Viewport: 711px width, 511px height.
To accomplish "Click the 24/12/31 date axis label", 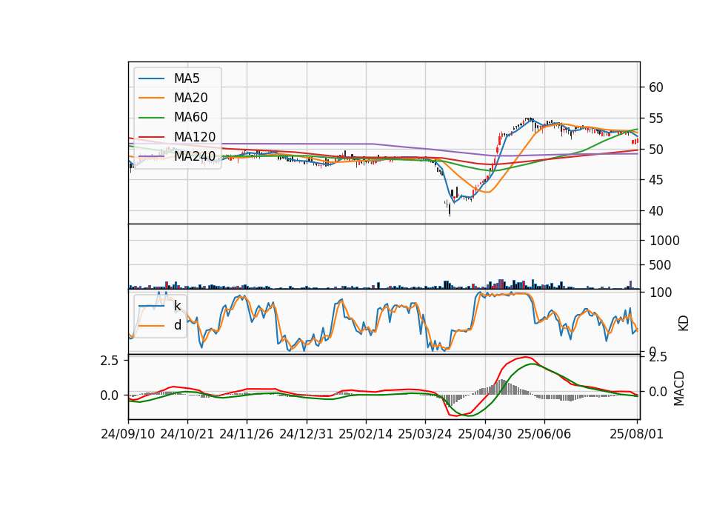I will tap(306, 434).
